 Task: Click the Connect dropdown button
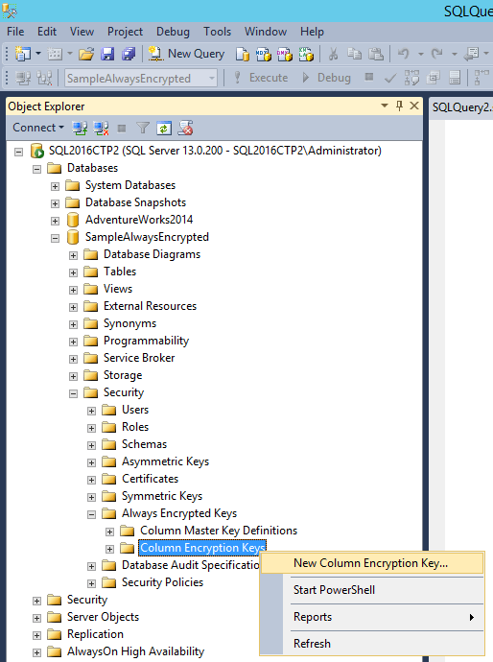coord(38,128)
